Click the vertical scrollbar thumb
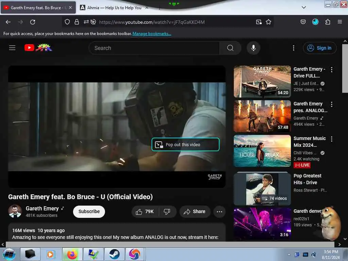This screenshot has width=348, height=261. pyautogui.click(x=345, y=68)
